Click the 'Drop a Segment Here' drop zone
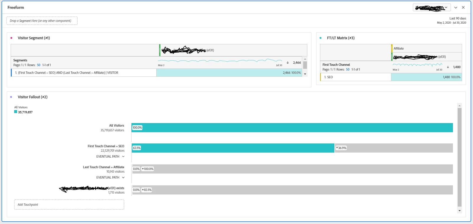 (42, 21)
